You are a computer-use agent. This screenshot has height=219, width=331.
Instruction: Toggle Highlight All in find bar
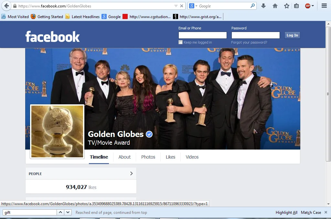tap(286, 213)
